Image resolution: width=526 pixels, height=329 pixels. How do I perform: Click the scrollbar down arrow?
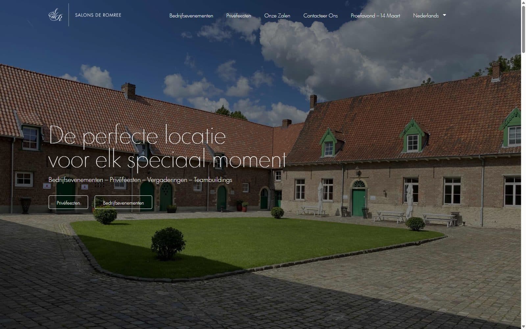[523, 326]
